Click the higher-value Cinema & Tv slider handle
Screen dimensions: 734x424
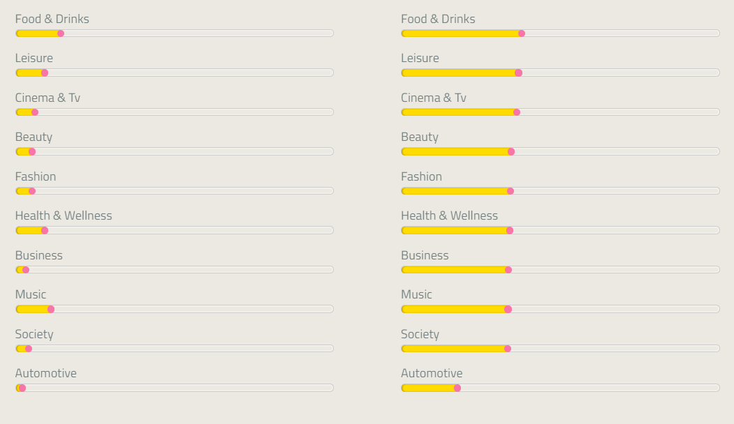point(517,112)
